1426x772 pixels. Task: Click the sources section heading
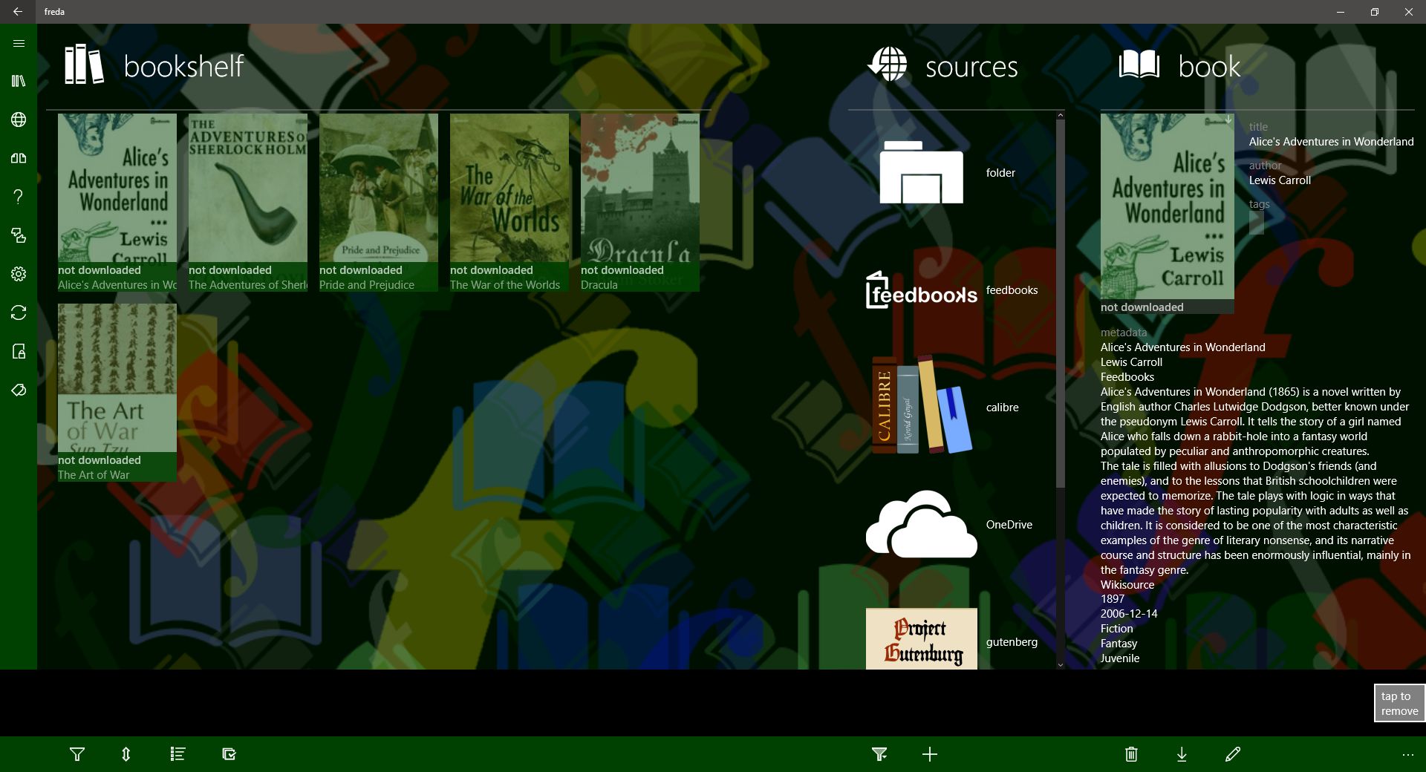point(971,67)
